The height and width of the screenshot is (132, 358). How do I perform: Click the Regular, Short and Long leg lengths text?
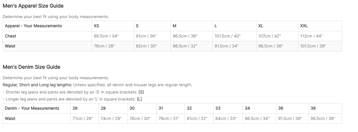click(x=38, y=85)
